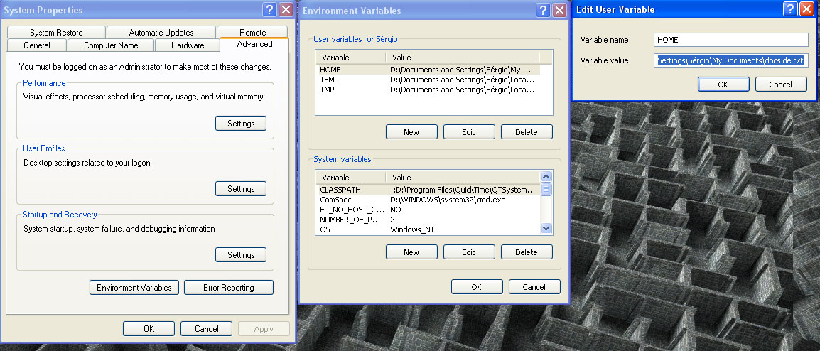Image resolution: width=820 pixels, height=351 pixels.
Task: Open Performance Settings
Action: coord(241,124)
